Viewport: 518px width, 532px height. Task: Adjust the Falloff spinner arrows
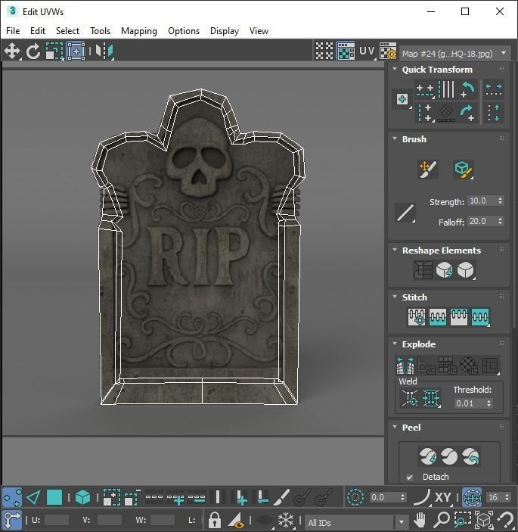pos(500,221)
